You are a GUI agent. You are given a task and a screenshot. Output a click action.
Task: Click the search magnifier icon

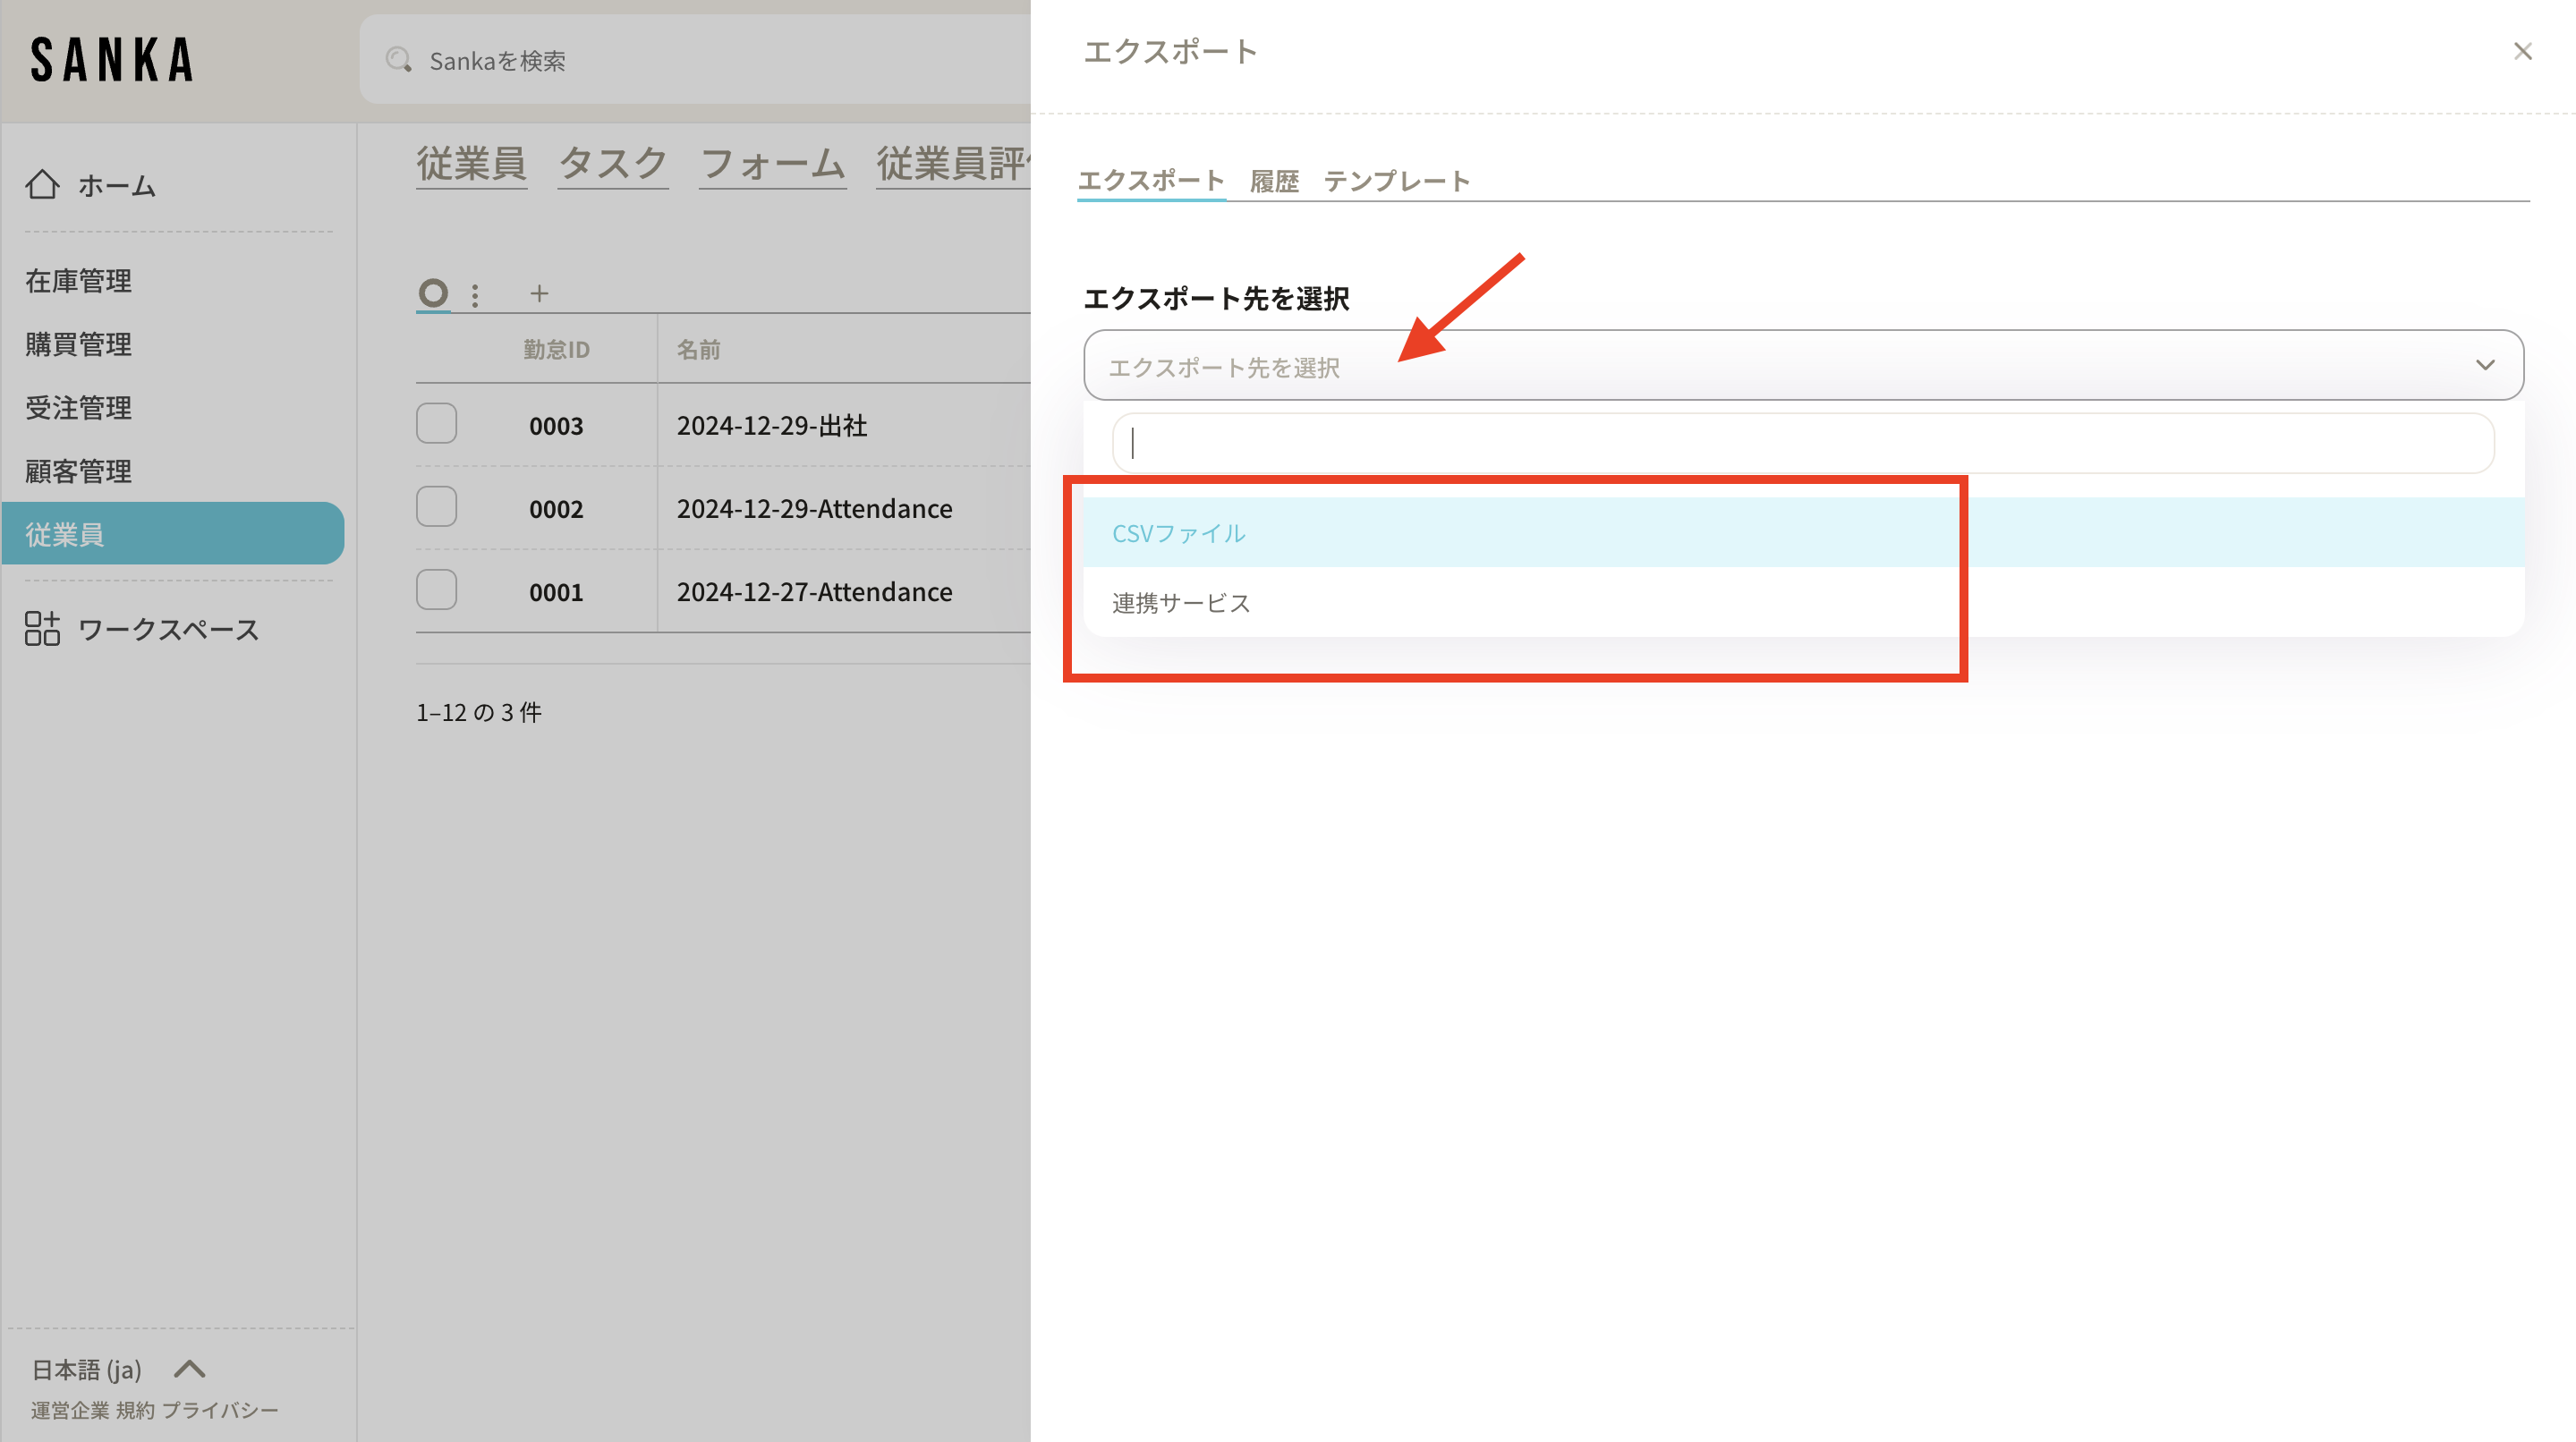click(399, 60)
